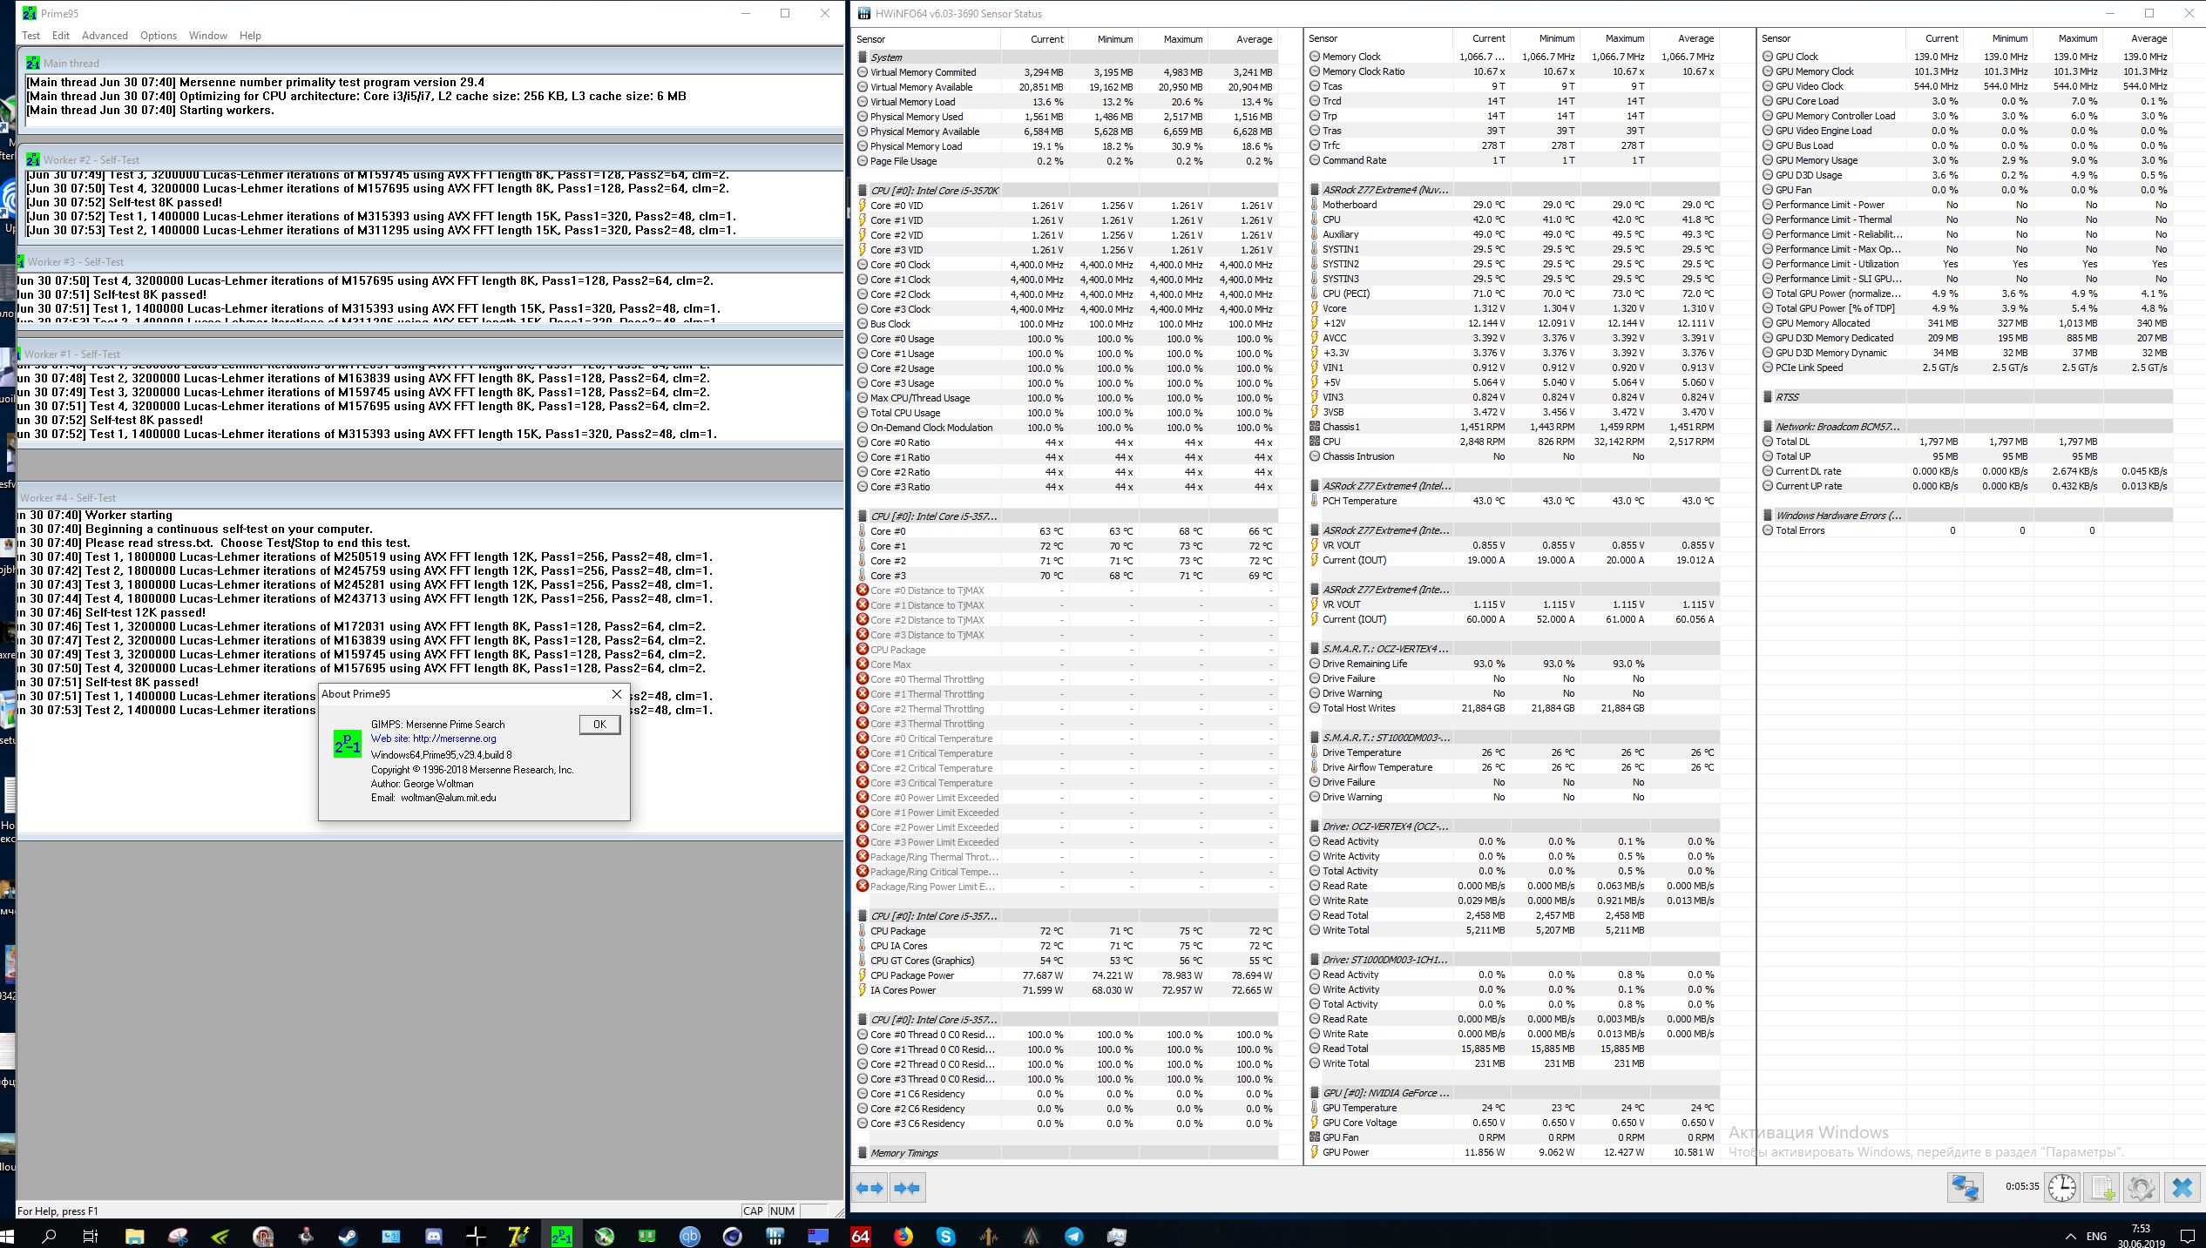The image size is (2206, 1248).
Task: Open Firefox from the taskbar
Action: [x=903, y=1236]
